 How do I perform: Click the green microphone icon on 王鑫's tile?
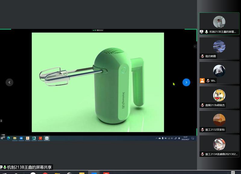coord(207,32)
